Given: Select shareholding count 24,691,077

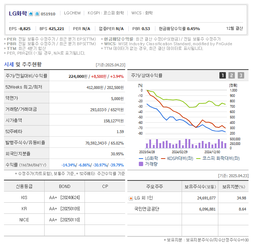Looking at the screenshot, I should 206,198.
